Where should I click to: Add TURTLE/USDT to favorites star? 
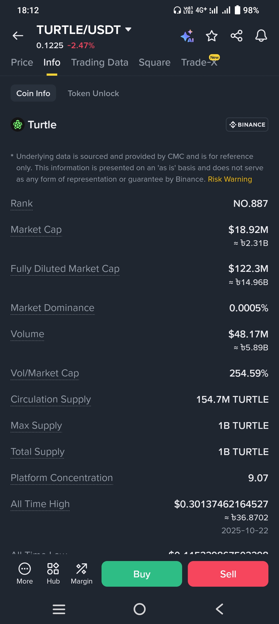point(212,36)
